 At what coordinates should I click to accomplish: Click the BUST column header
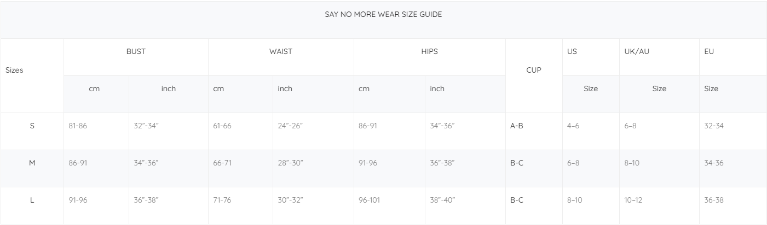click(136, 52)
